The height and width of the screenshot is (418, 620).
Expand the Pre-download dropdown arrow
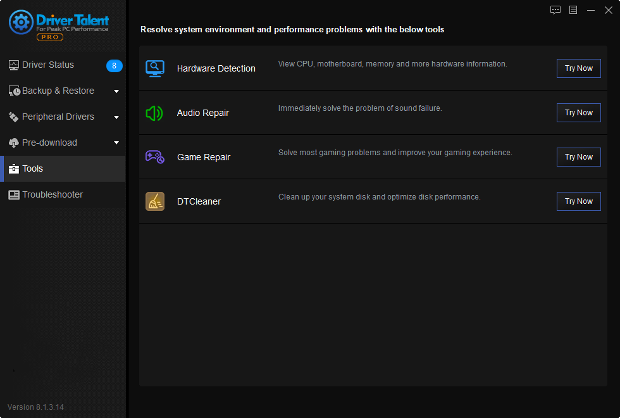(116, 143)
